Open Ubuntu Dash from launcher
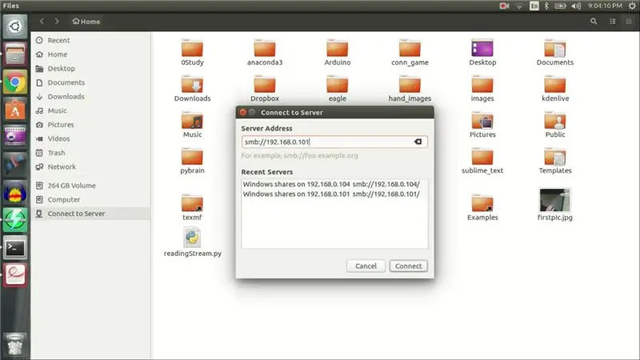Screen dimensions: 640x360 click(x=15, y=26)
